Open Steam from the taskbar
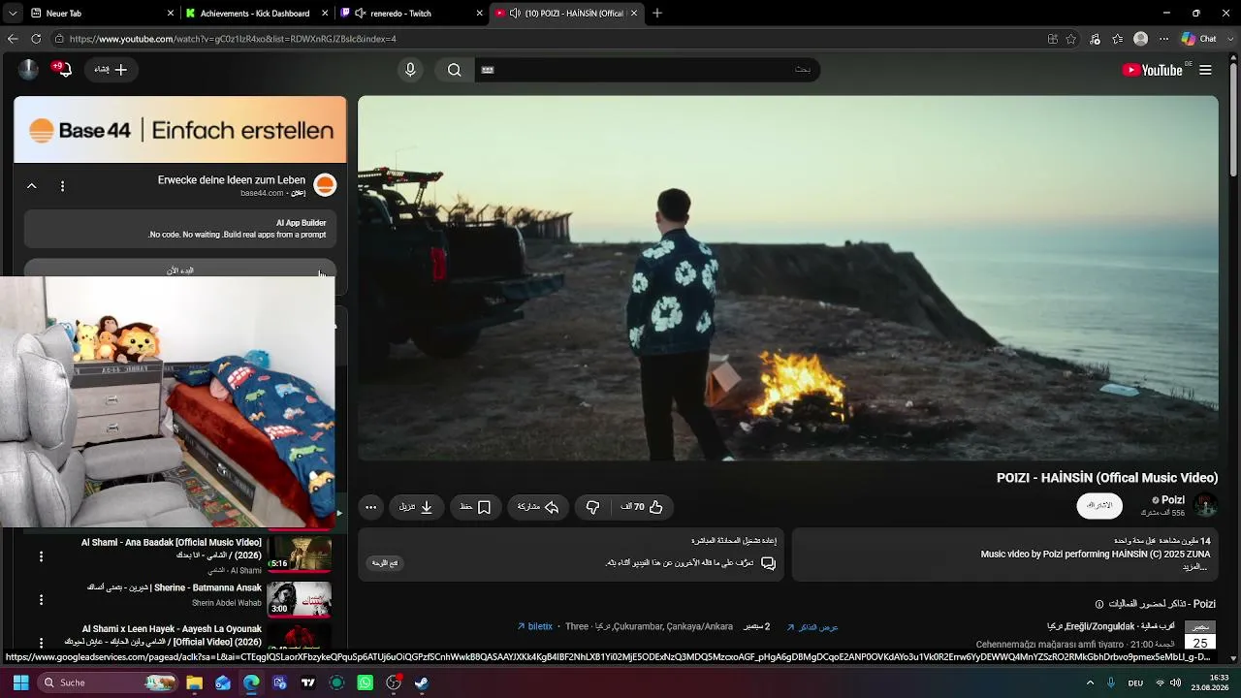The width and height of the screenshot is (1241, 698). (422, 682)
